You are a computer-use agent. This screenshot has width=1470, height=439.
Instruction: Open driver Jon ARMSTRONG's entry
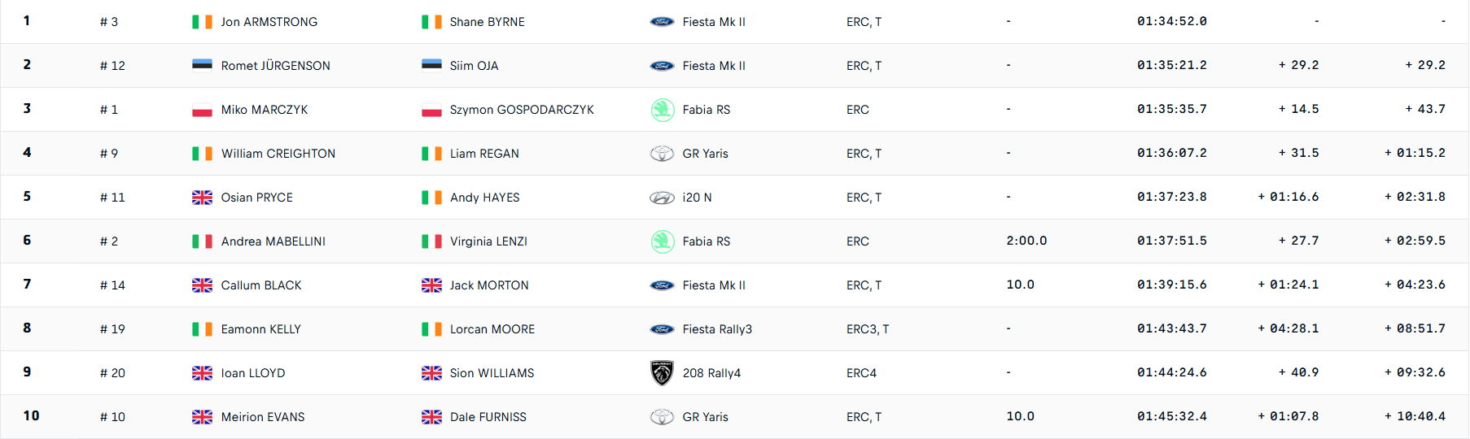(269, 22)
